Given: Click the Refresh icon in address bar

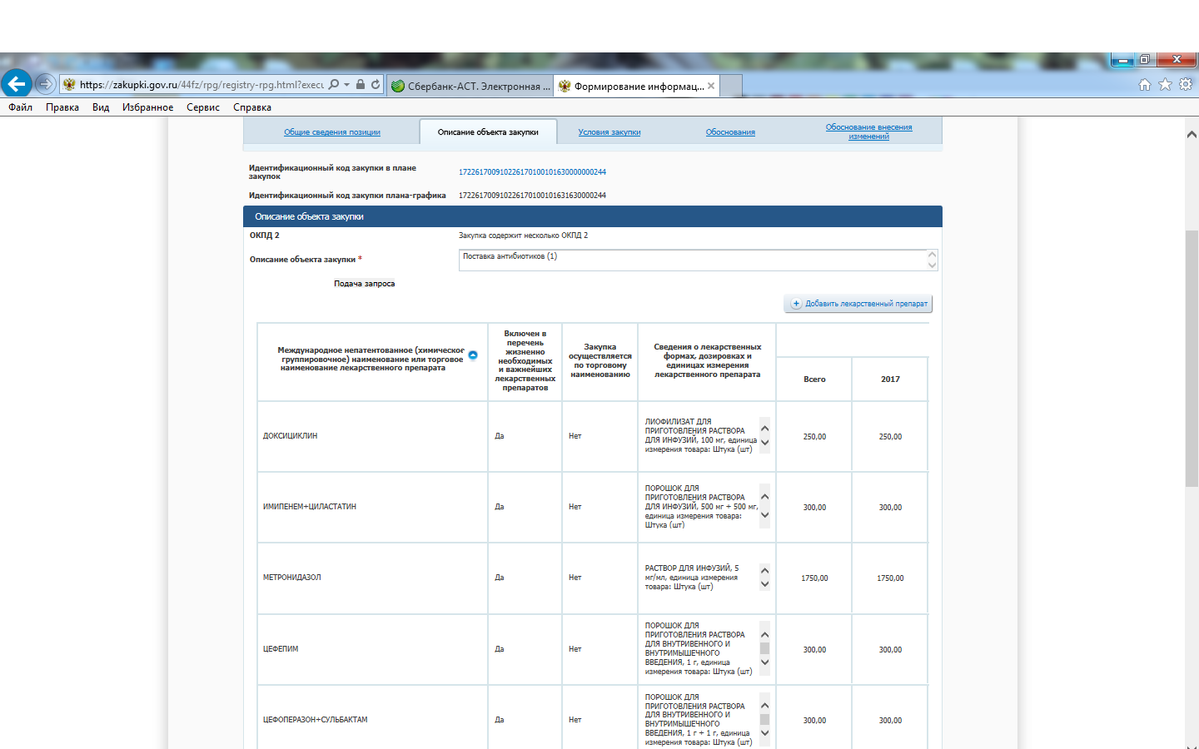Looking at the screenshot, I should 376,85.
